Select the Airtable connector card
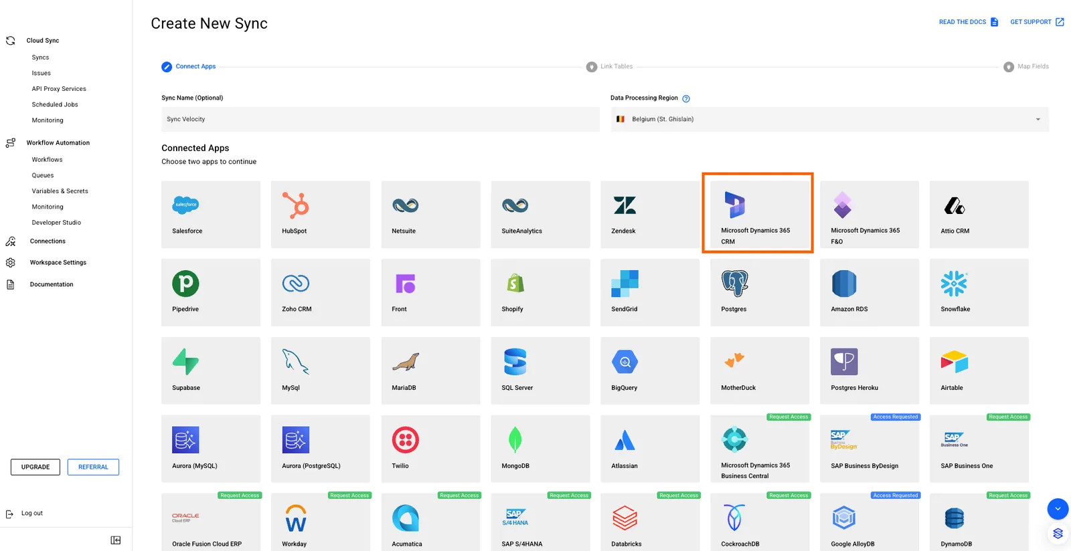 (979, 371)
